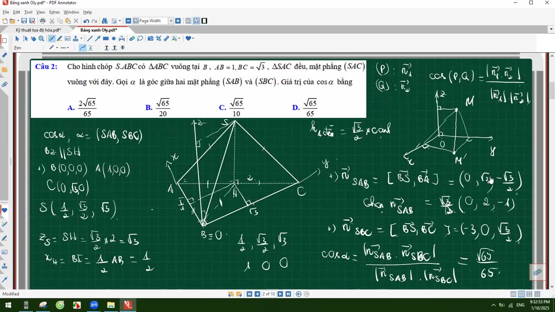The width and height of the screenshot is (555, 312).
Task: Expand the Stamp tool dropdown arrow
Action: [81, 39]
